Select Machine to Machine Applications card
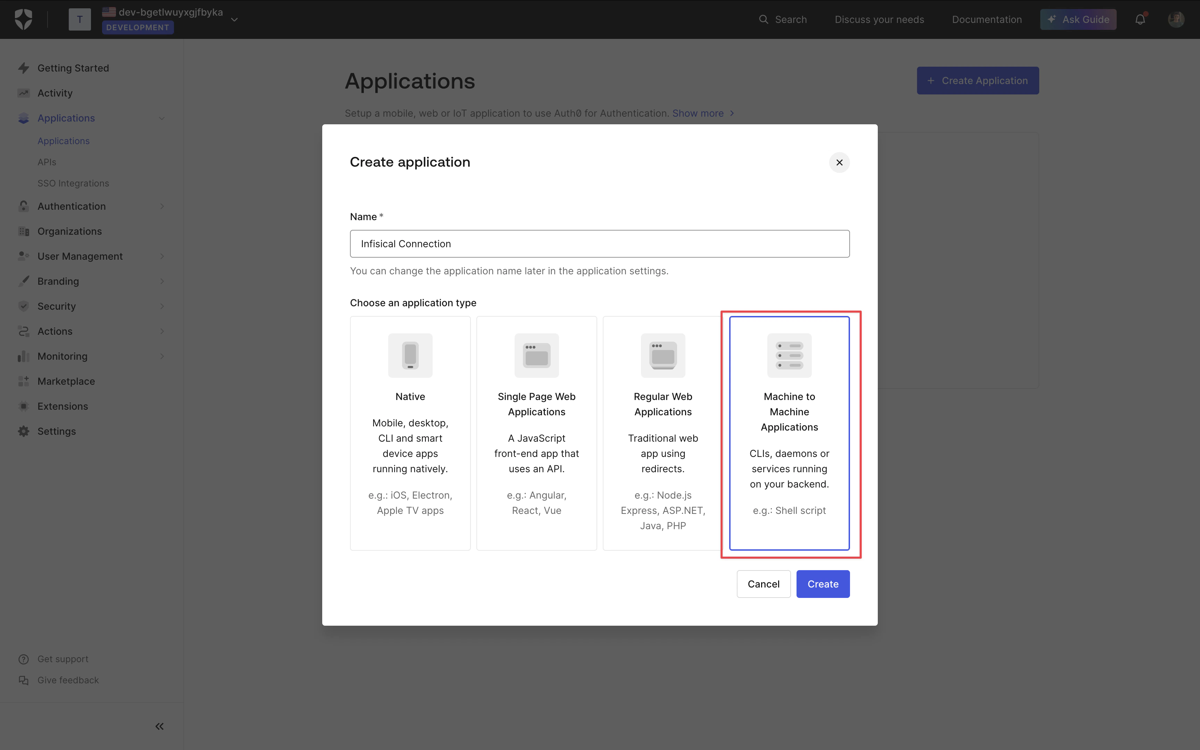1200x750 pixels. (790, 433)
